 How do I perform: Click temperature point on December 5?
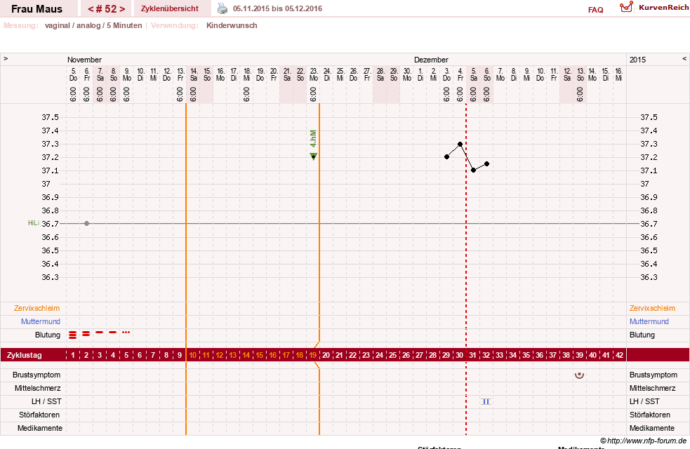(x=474, y=170)
